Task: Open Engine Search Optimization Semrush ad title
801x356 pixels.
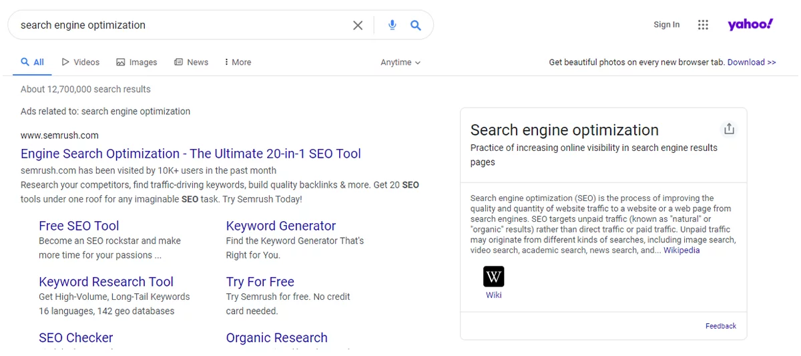Action: (x=191, y=154)
